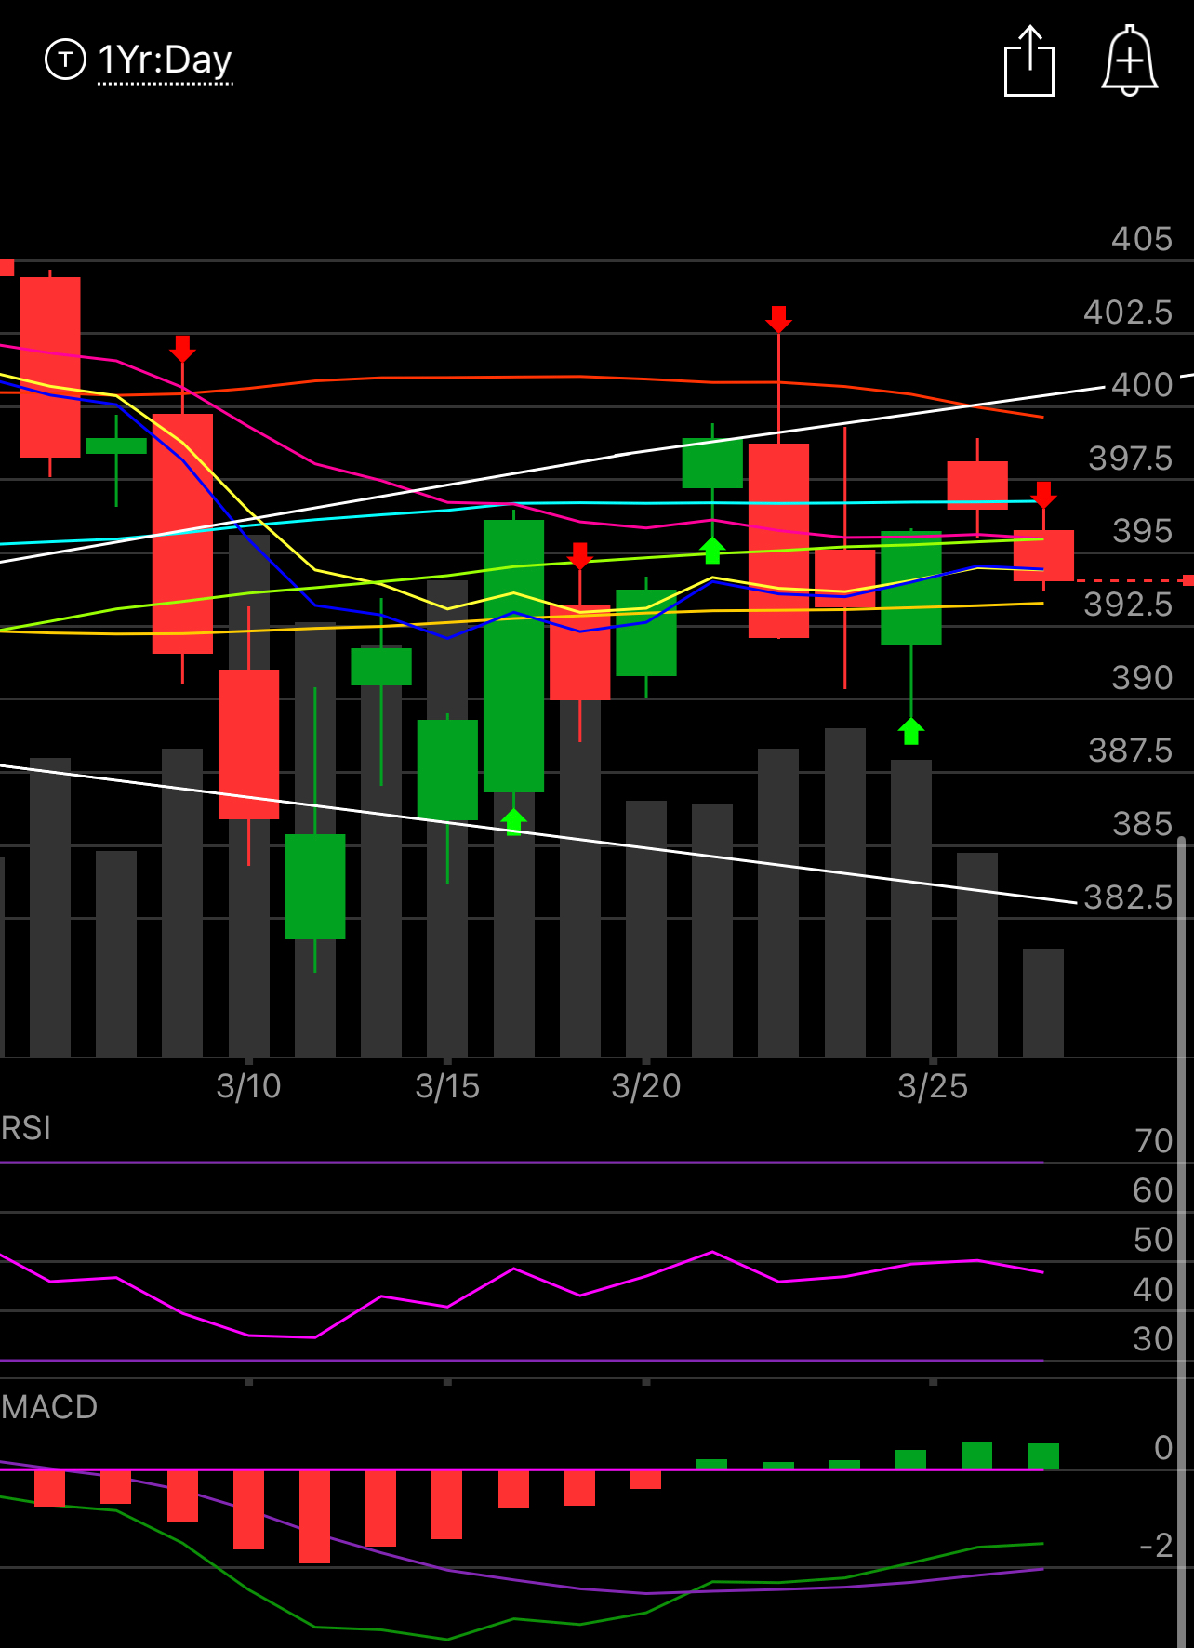Add a price alert with the bell icon
1194x1648 pixels.
tap(1129, 60)
